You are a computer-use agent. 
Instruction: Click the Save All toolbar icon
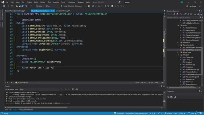click(23, 6)
